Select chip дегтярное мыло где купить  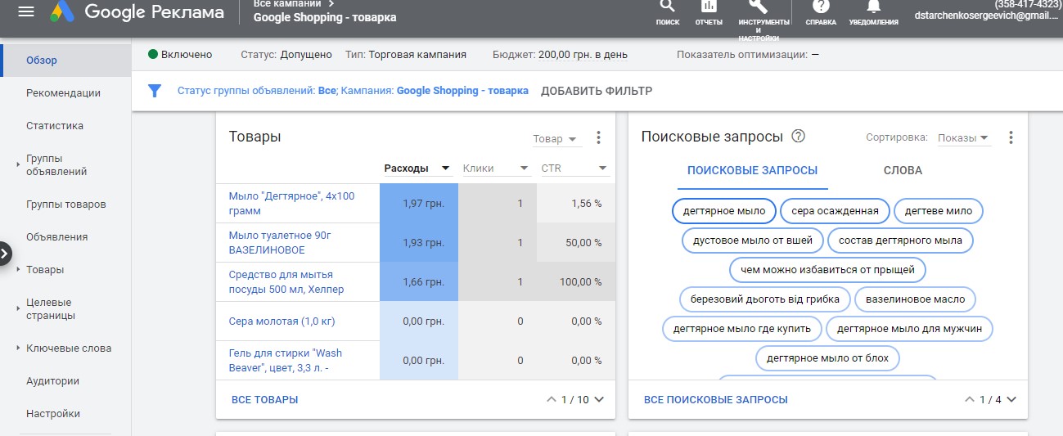[742, 329]
